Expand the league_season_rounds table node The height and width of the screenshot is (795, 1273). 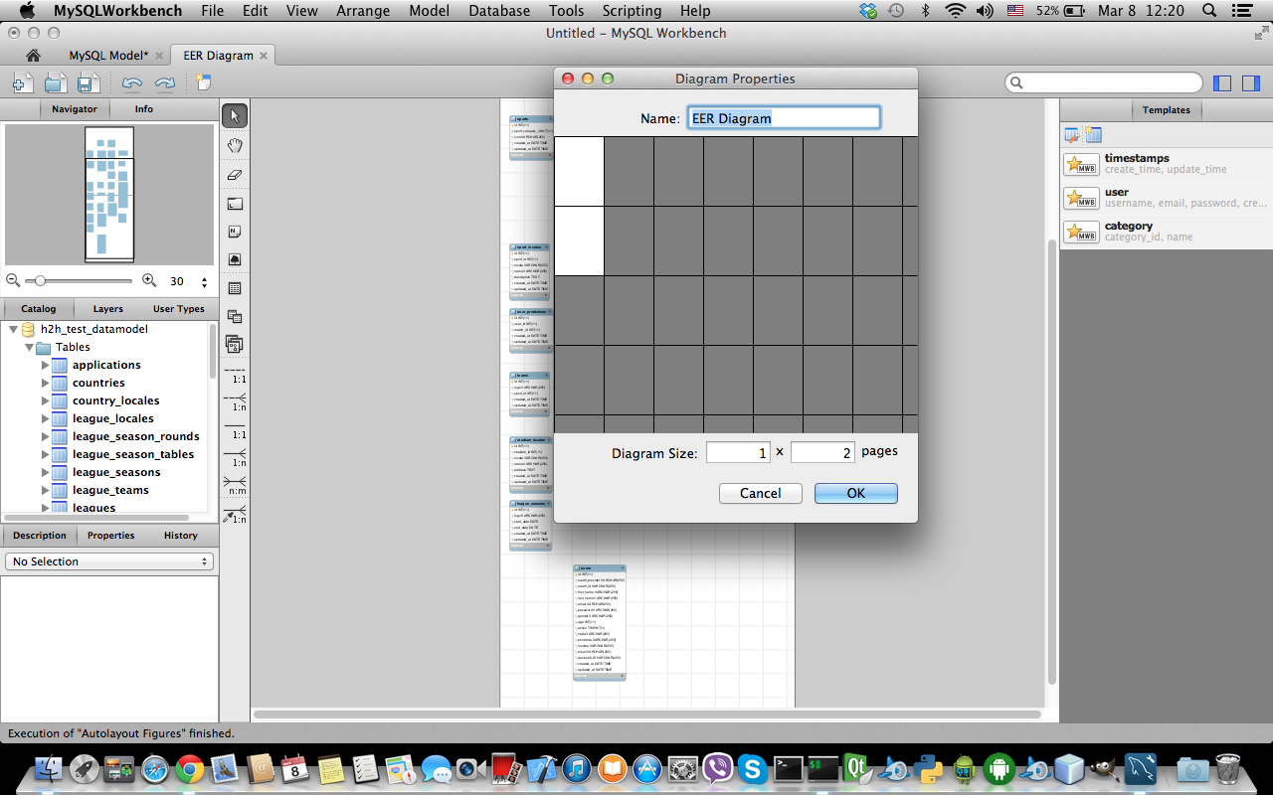point(45,436)
